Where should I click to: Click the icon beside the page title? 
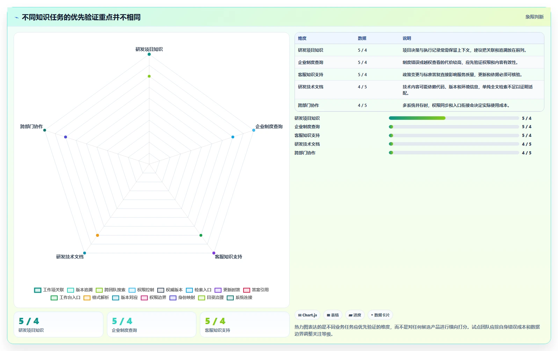point(16,17)
